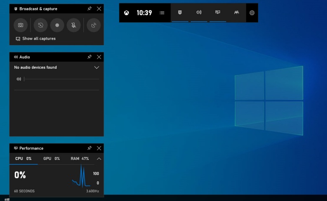
Task: Click the "No audio devices found" text
Action: (x=36, y=67)
